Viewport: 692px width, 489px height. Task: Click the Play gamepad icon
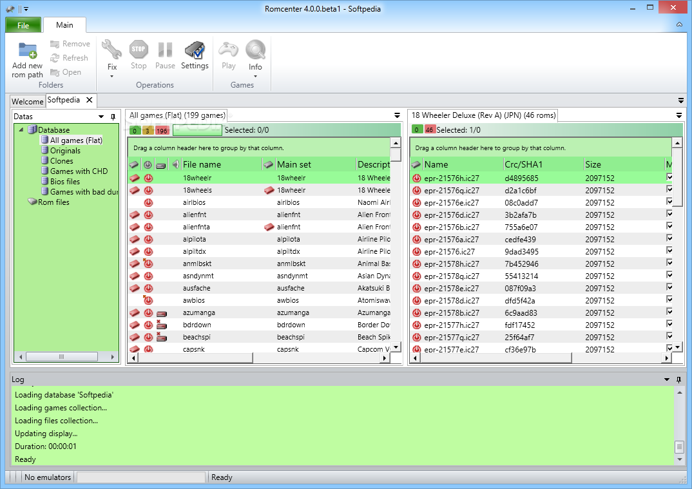click(x=229, y=49)
